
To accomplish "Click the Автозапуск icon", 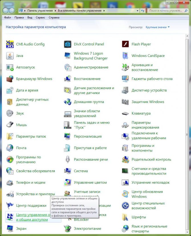I will click(x=10, y=67).
